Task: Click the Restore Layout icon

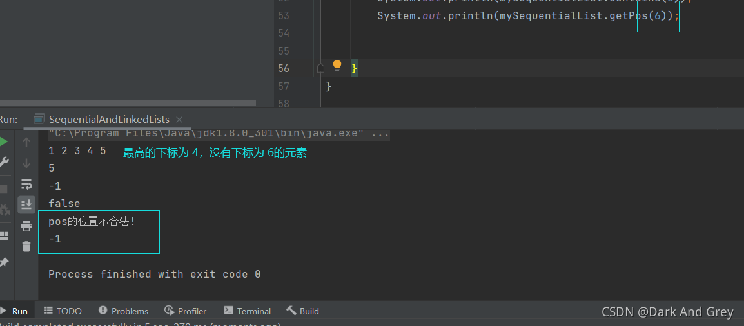Action: (x=4, y=235)
